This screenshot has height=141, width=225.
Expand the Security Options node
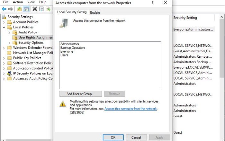pos(9,43)
